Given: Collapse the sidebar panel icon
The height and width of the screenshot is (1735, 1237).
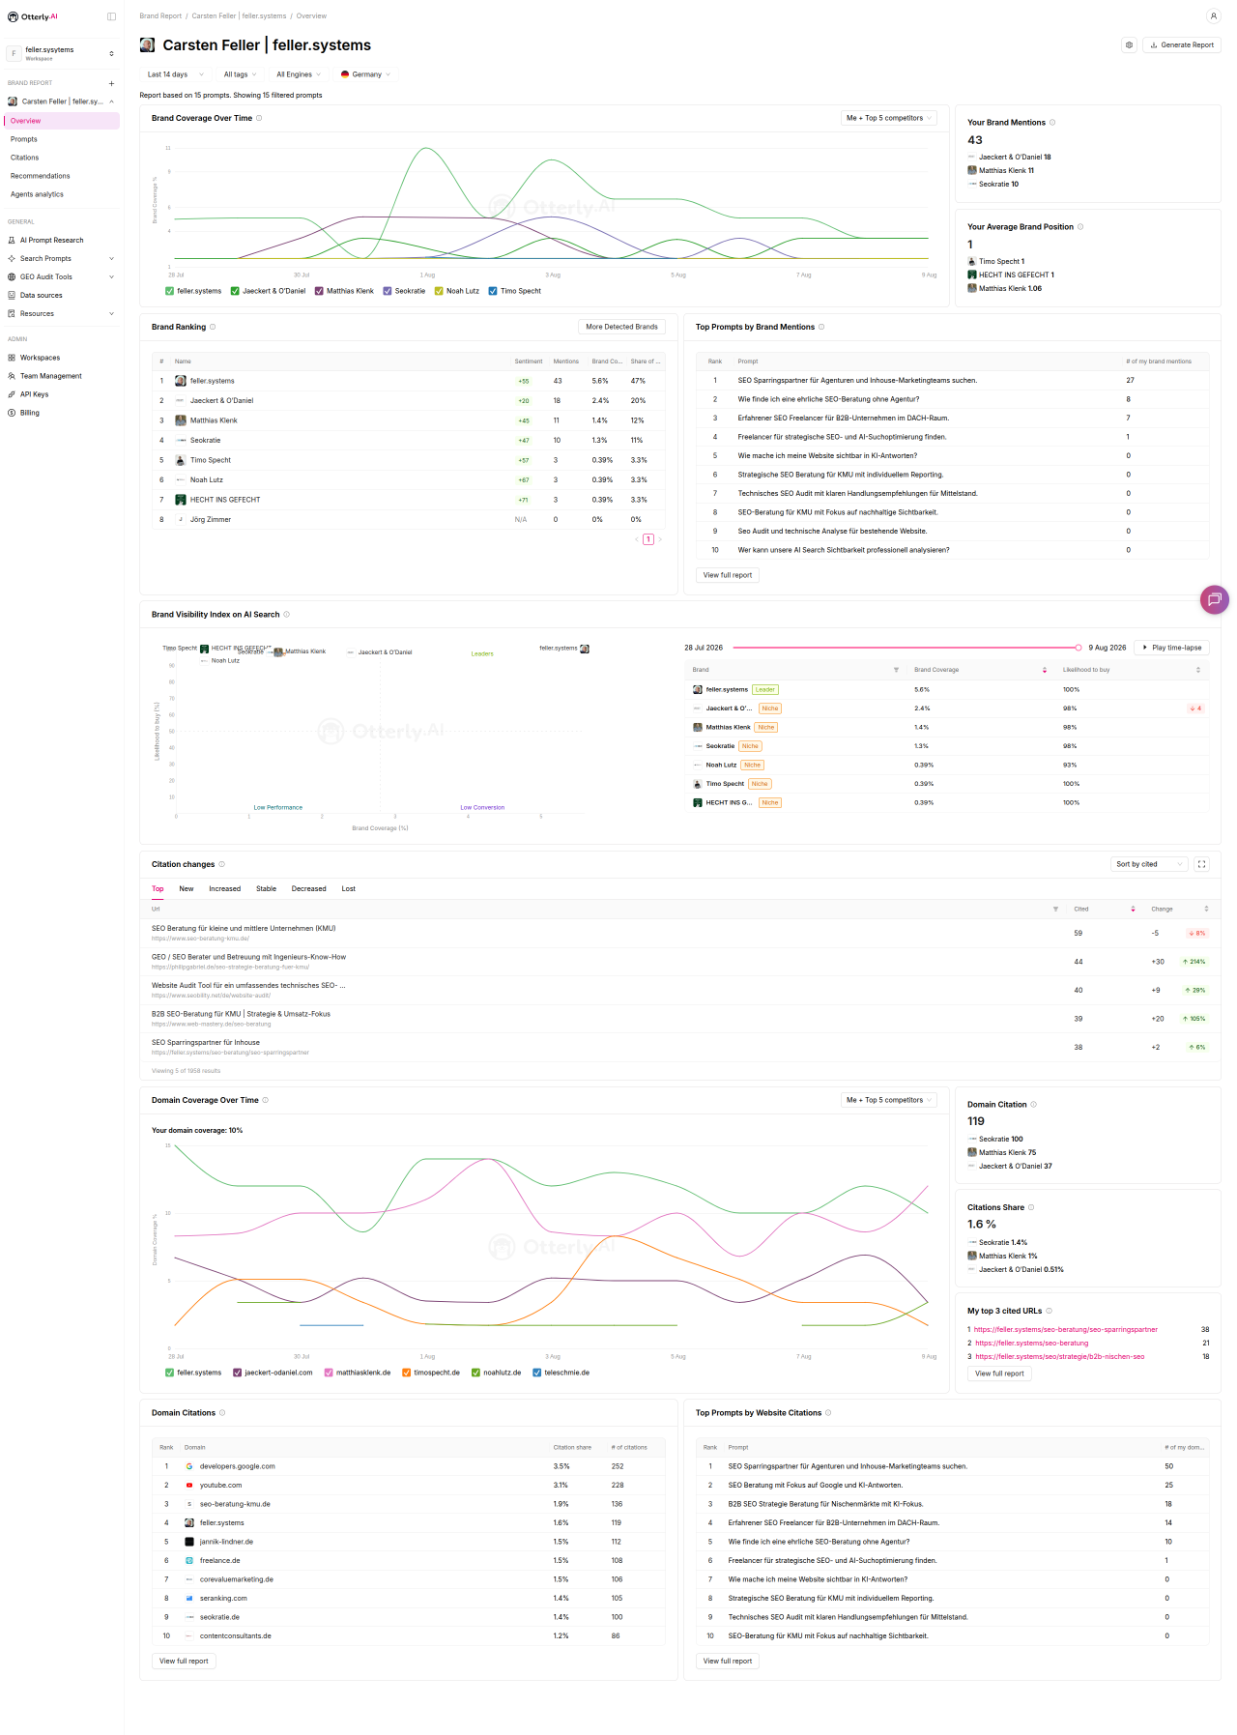Looking at the screenshot, I should [111, 16].
